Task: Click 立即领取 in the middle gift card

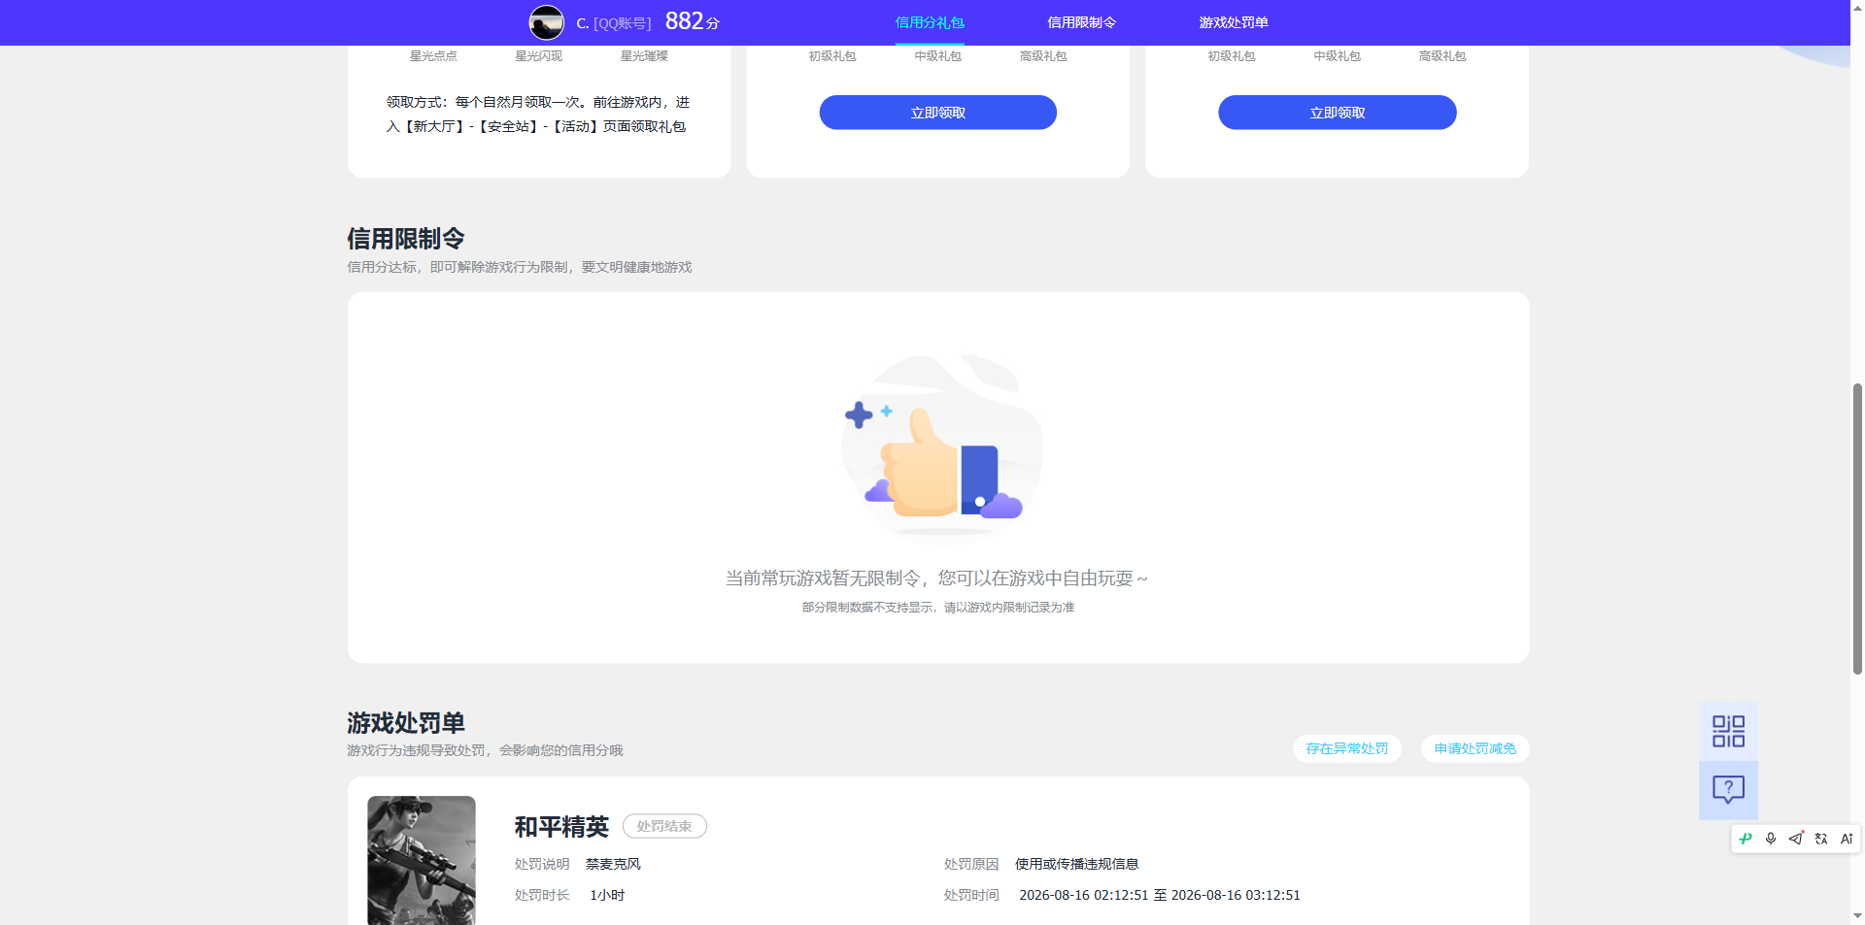Action: [x=937, y=113]
